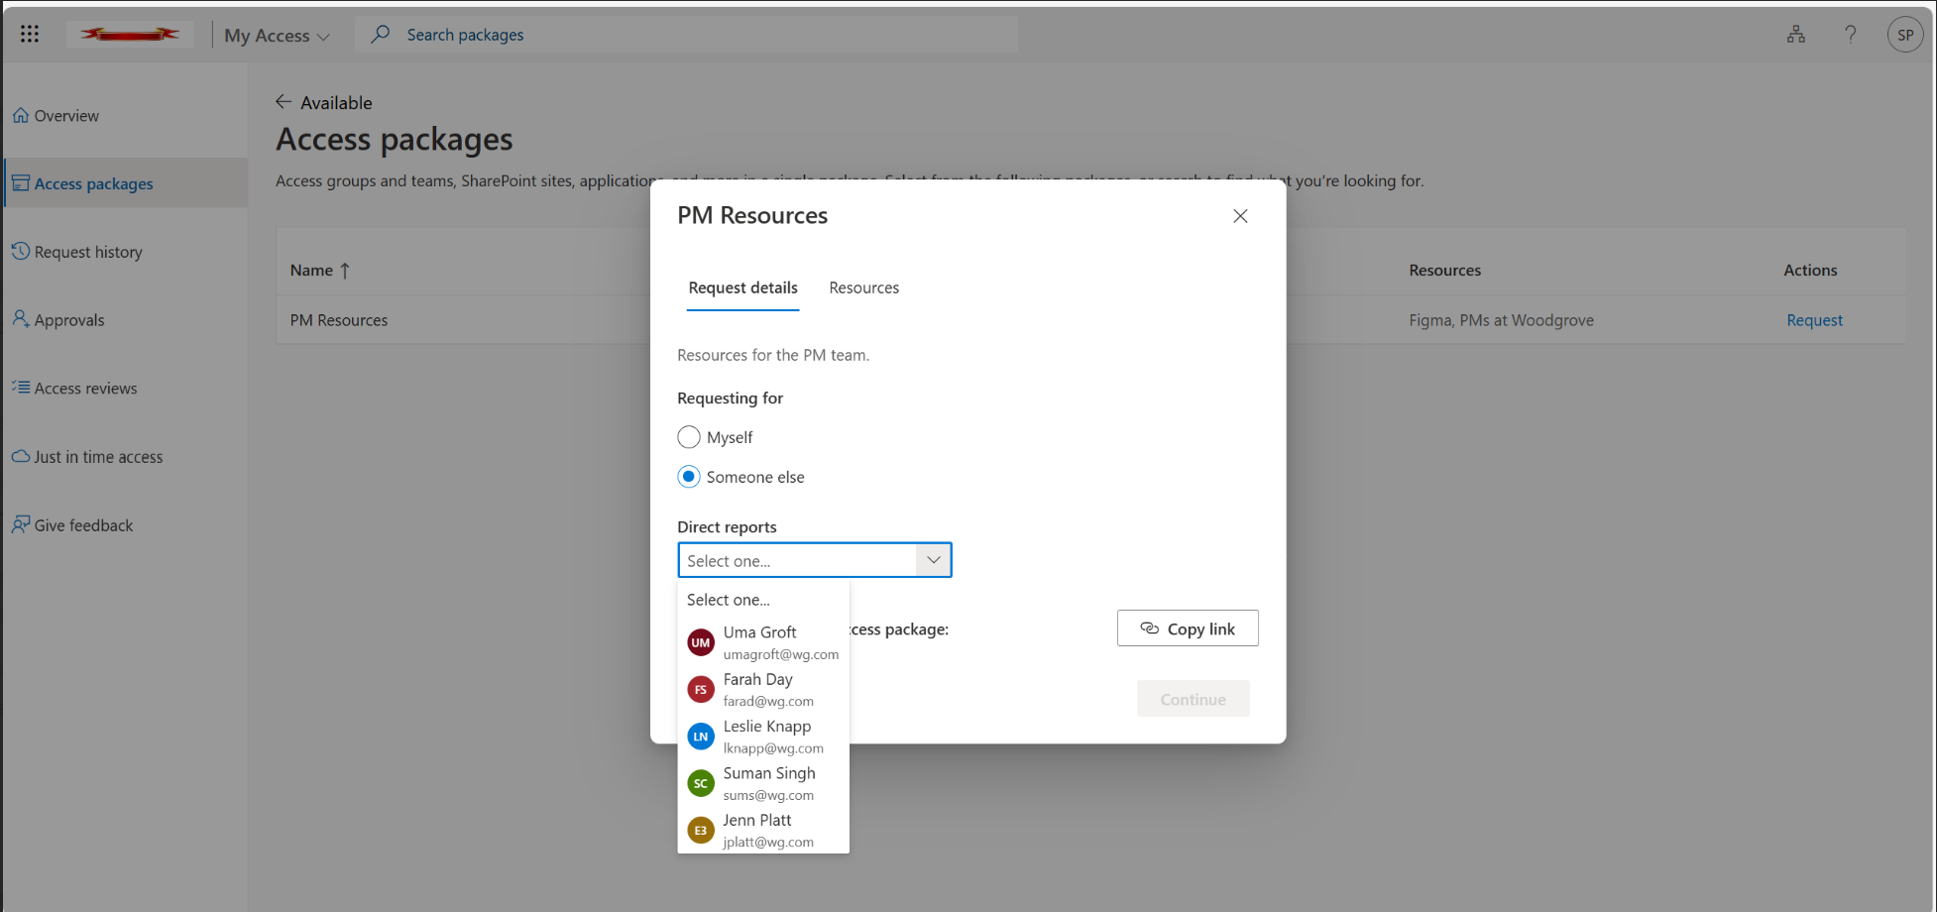Click Request for PM Resources package
Screen dimensions: 1937x912
click(1814, 319)
